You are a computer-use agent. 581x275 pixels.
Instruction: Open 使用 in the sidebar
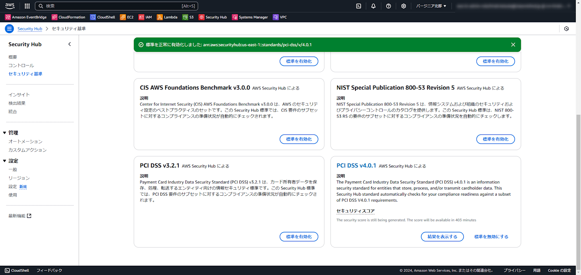[x=13, y=195]
